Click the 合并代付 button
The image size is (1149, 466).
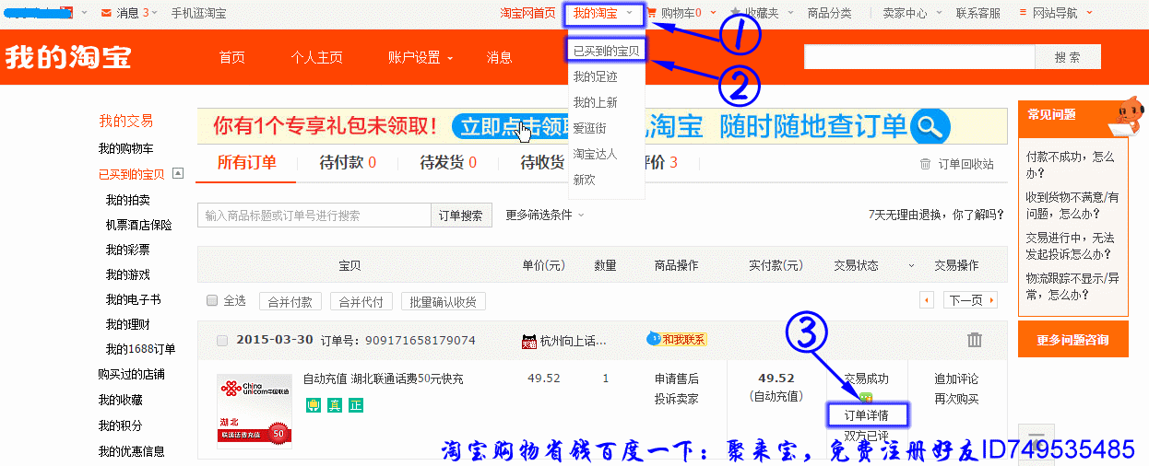pyautogui.click(x=362, y=301)
